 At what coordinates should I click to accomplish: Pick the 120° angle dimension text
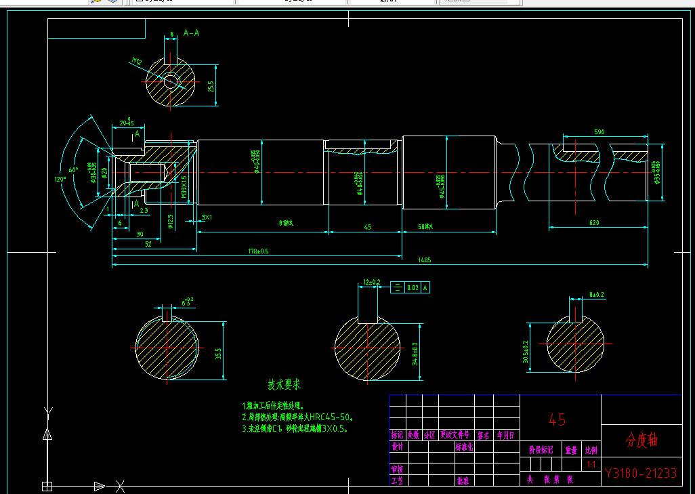click(x=60, y=179)
